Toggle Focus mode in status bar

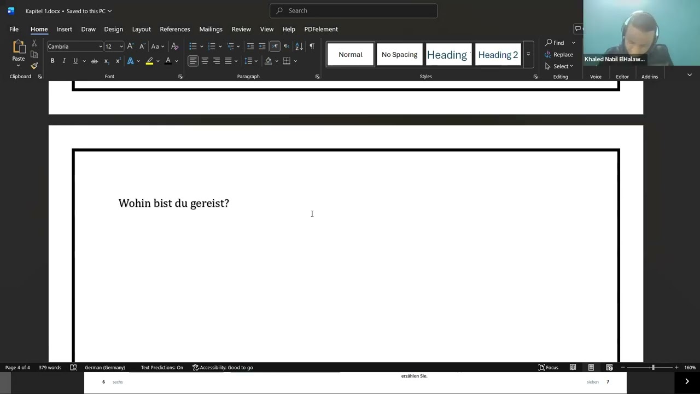[x=549, y=368]
